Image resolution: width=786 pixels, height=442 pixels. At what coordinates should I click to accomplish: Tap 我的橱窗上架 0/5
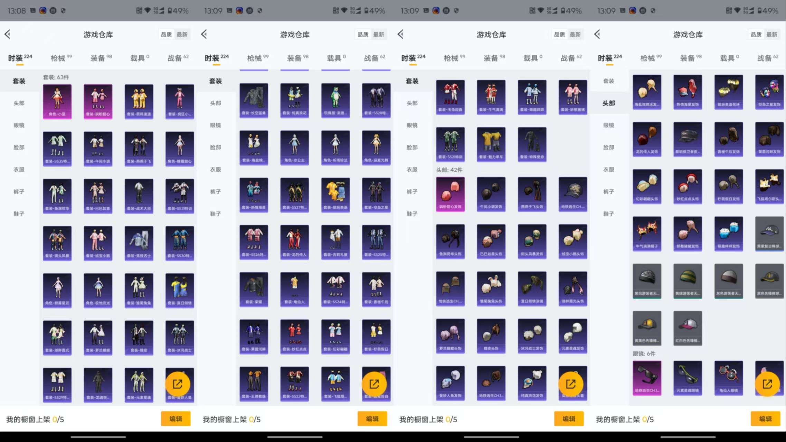[35, 419]
